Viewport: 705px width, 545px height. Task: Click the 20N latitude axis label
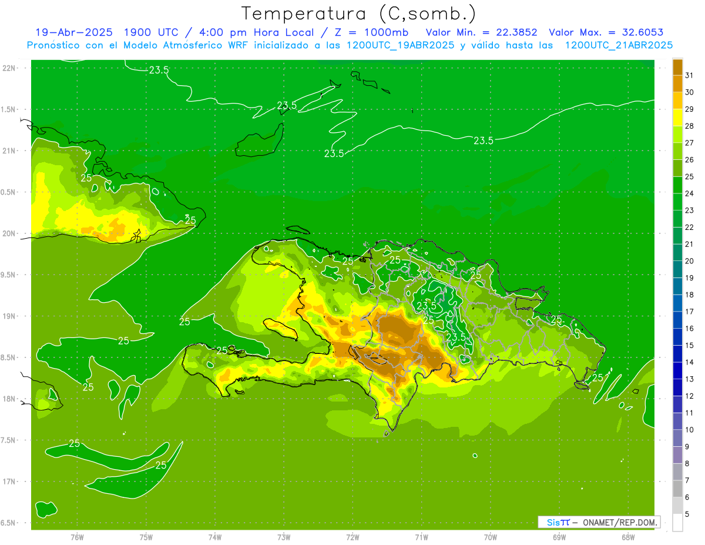[8, 233]
